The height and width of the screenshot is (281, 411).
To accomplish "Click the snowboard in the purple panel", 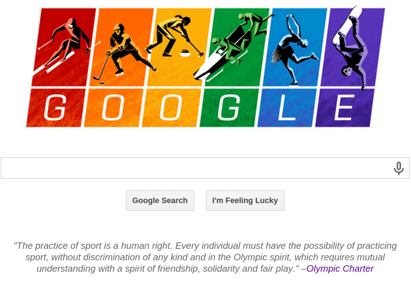I will 347,22.
